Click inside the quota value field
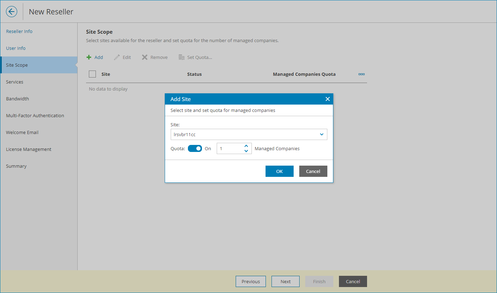 click(230, 148)
